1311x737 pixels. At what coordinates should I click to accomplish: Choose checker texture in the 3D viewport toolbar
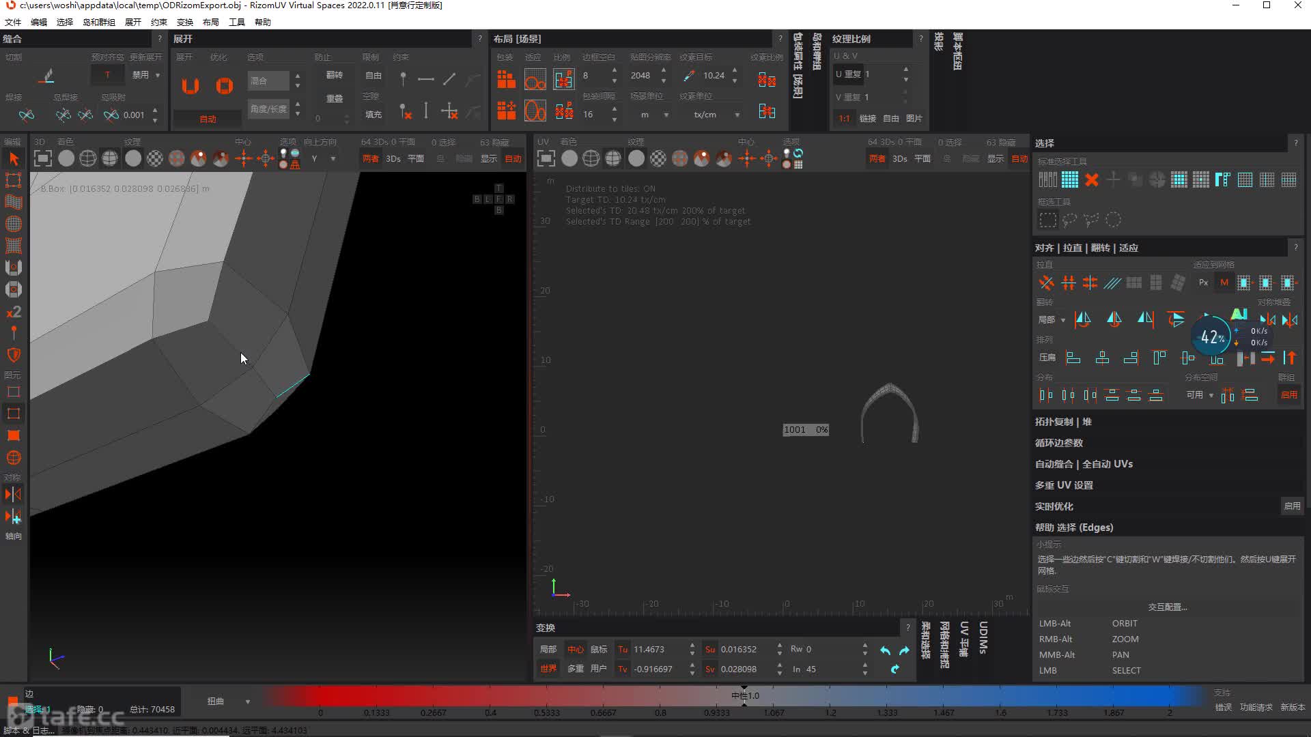155,158
